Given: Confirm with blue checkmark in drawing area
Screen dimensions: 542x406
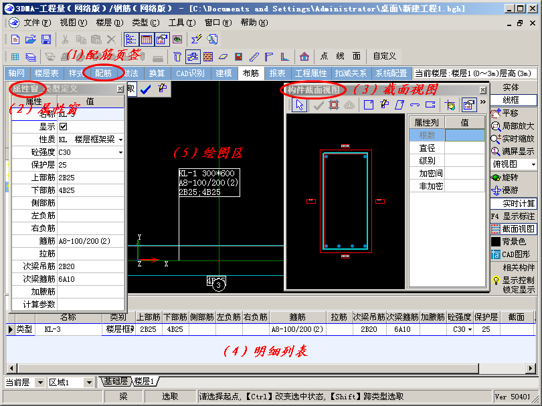Looking at the screenshot, I should (145, 89).
